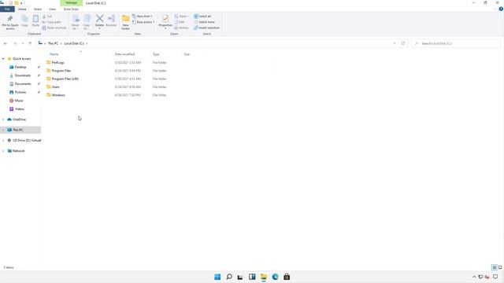Open the Drive Tools tab
504x283 pixels.
[71, 9]
